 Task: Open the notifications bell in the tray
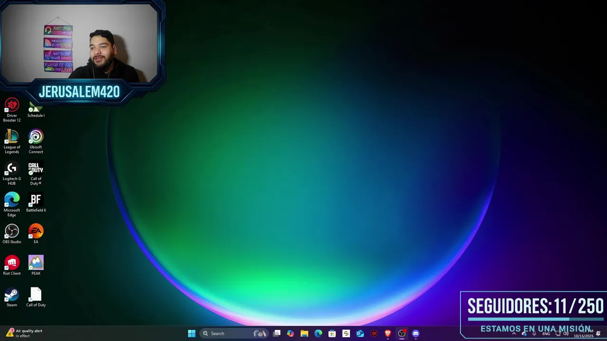(598, 333)
